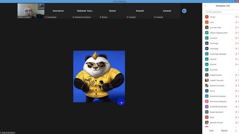The height and width of the screenshot is (134, 239).
Task: Select the Вера participant row
Action: point(221,117)
